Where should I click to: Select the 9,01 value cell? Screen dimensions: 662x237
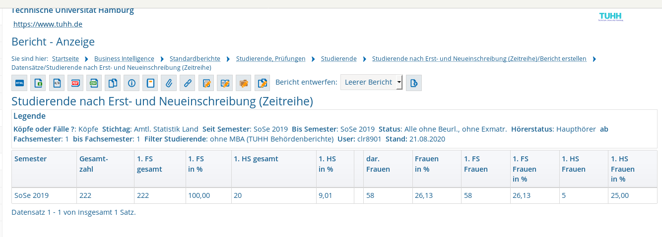335,195
